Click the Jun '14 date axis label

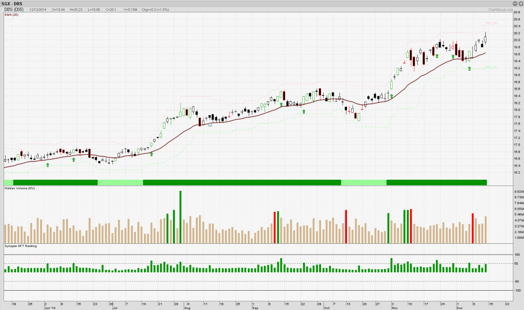pyautogui.click(x=50, y=308)
